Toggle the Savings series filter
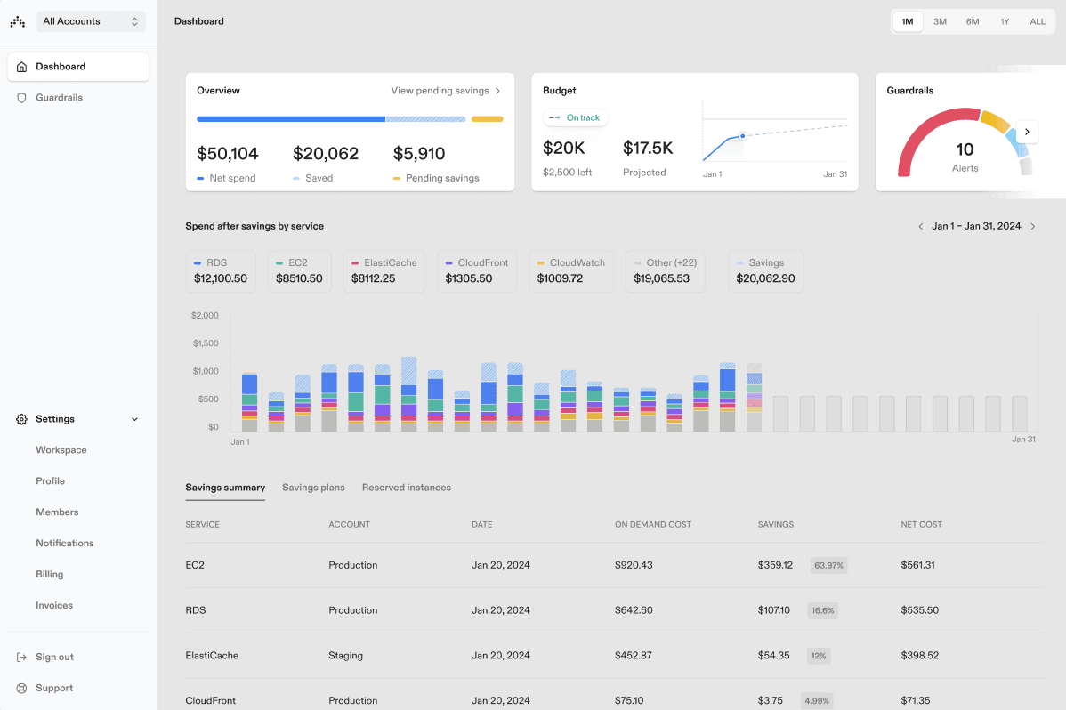The width and height of the screenshot is (1066, 710). (x=765, y=271)
